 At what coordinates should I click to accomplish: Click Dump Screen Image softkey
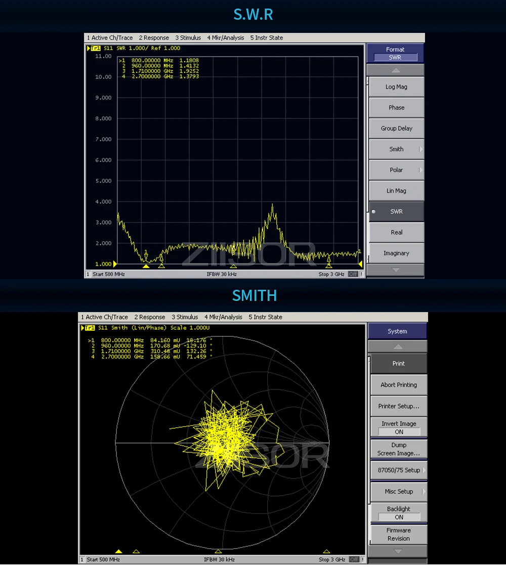pyautogui.click(x=399, y=449)
